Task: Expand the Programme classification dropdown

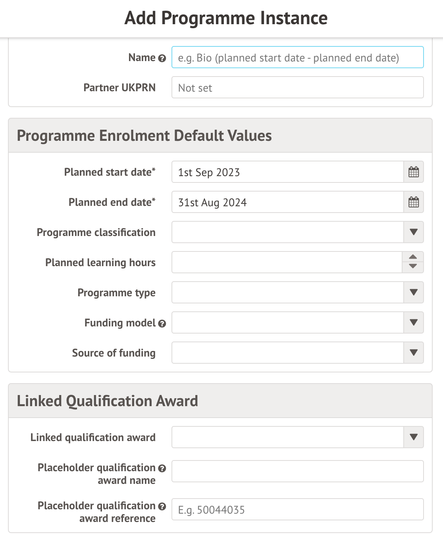Action: (x=414, y=232)
